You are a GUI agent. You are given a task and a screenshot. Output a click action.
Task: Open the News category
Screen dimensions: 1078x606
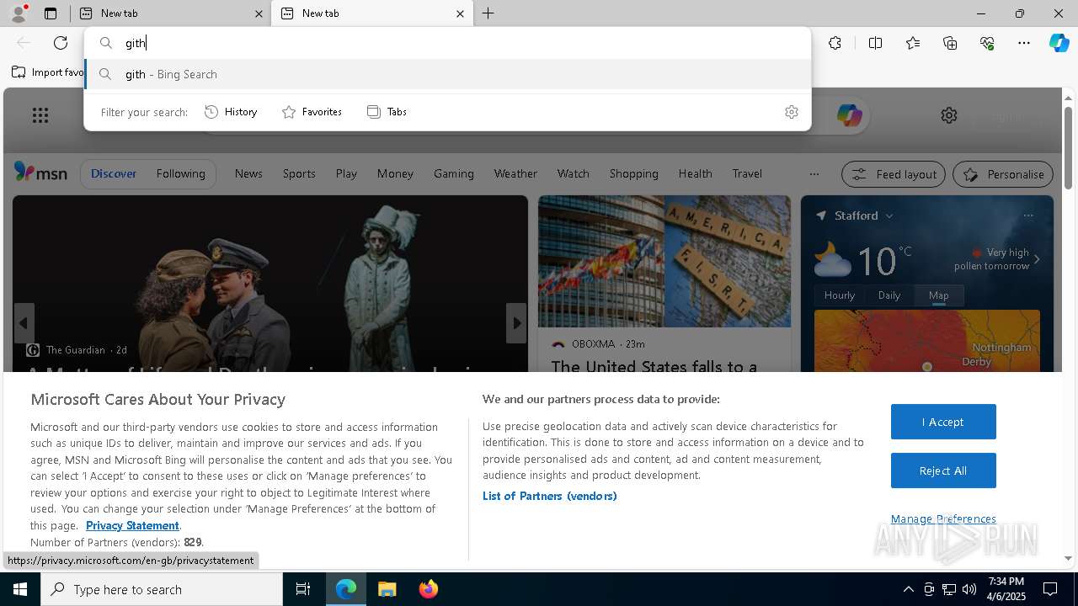point(248,173)
